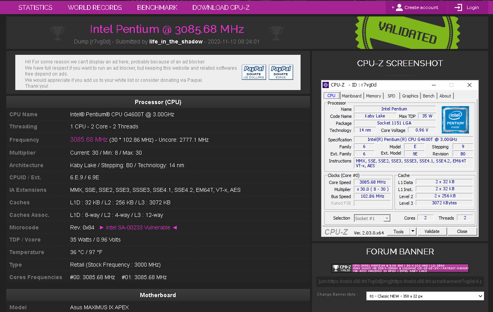Click the Tools button in CPU-Z
Screen dimensions: 493x312
click(x=399, y=231)
